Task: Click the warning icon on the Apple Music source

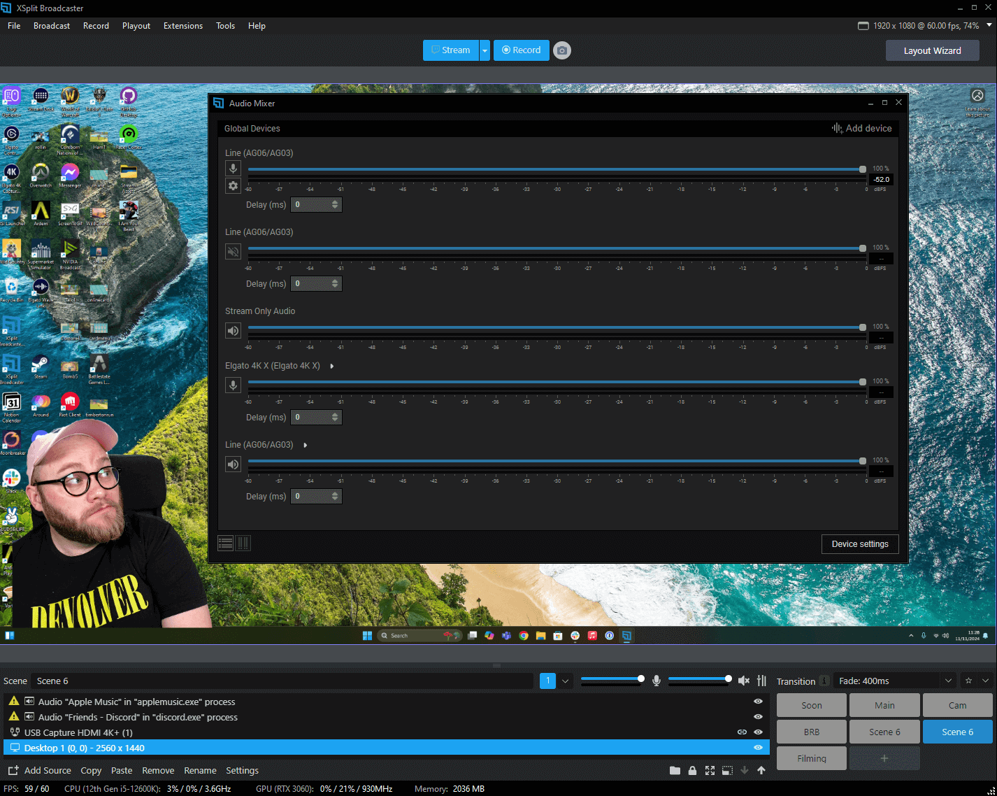Action: (x=14, y=701)
